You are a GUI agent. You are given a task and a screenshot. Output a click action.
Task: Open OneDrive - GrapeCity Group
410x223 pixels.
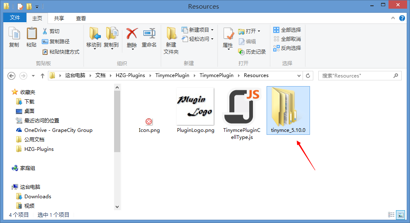[55, 130]
